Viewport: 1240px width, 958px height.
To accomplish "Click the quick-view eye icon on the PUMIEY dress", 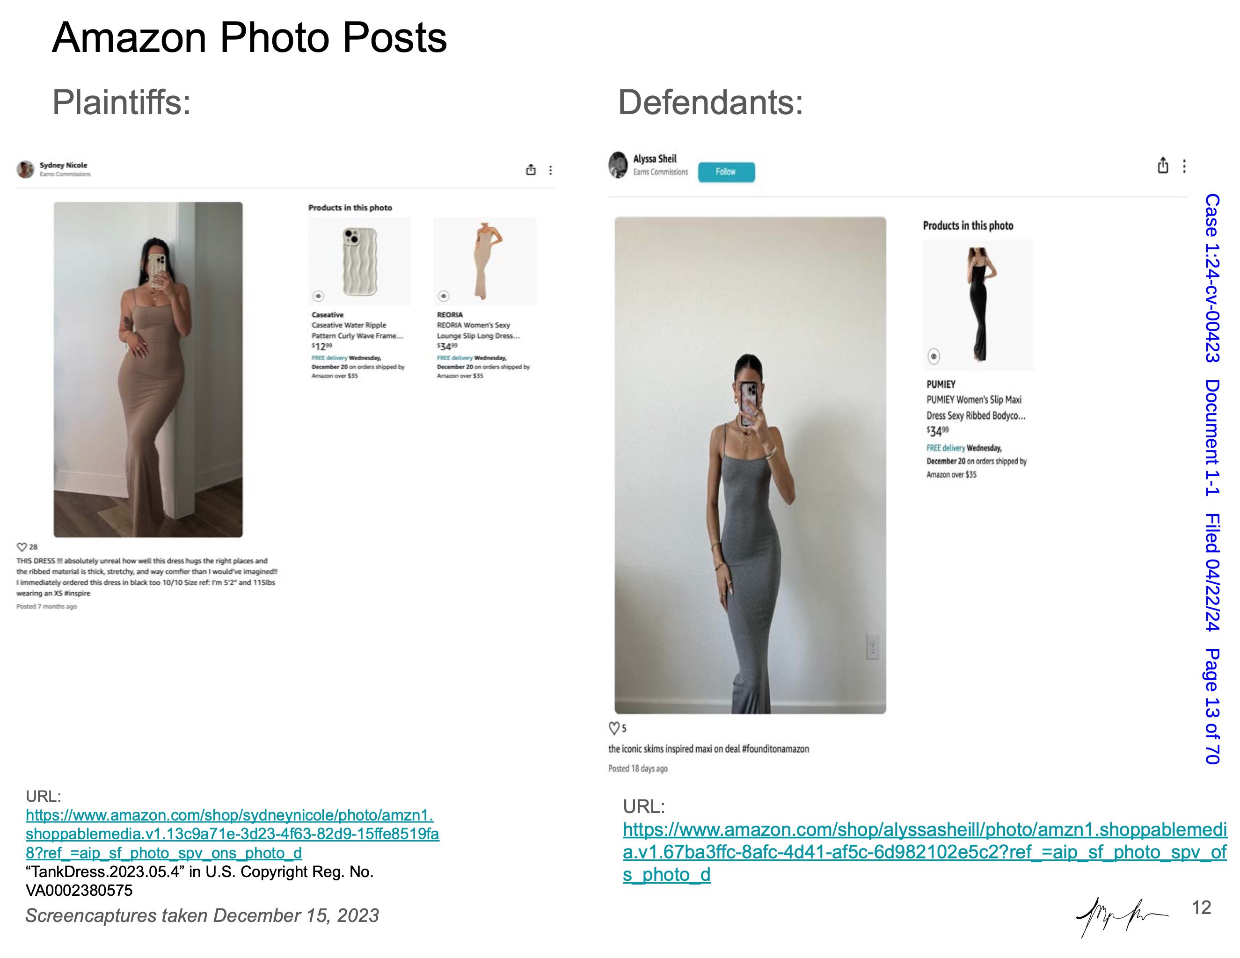I will [x=934, y=356].
